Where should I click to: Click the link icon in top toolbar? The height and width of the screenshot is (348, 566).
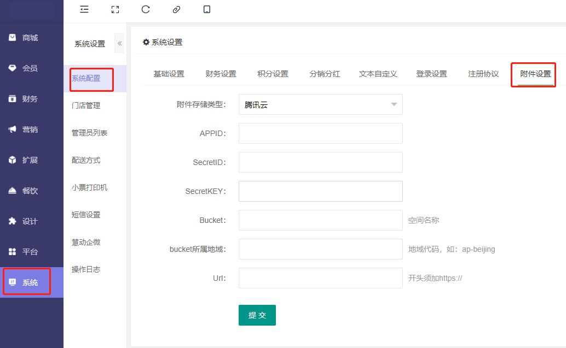176,9
